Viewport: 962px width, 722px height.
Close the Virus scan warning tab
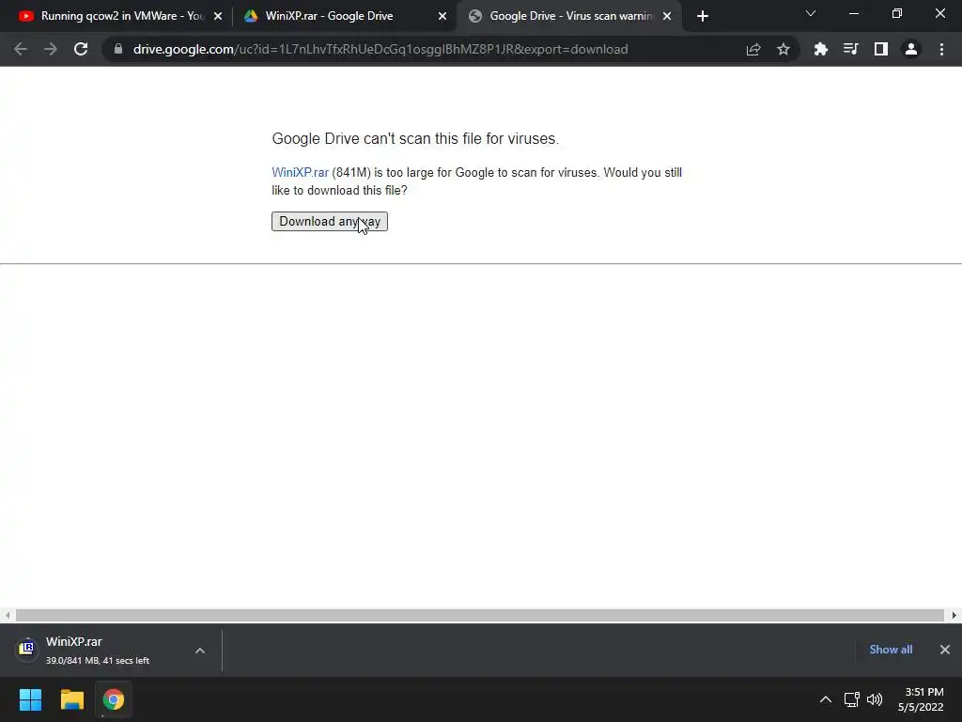click(667, 16)
